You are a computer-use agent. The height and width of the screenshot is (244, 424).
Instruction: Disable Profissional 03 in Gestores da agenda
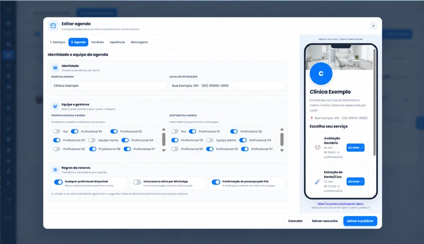[175, 140]
